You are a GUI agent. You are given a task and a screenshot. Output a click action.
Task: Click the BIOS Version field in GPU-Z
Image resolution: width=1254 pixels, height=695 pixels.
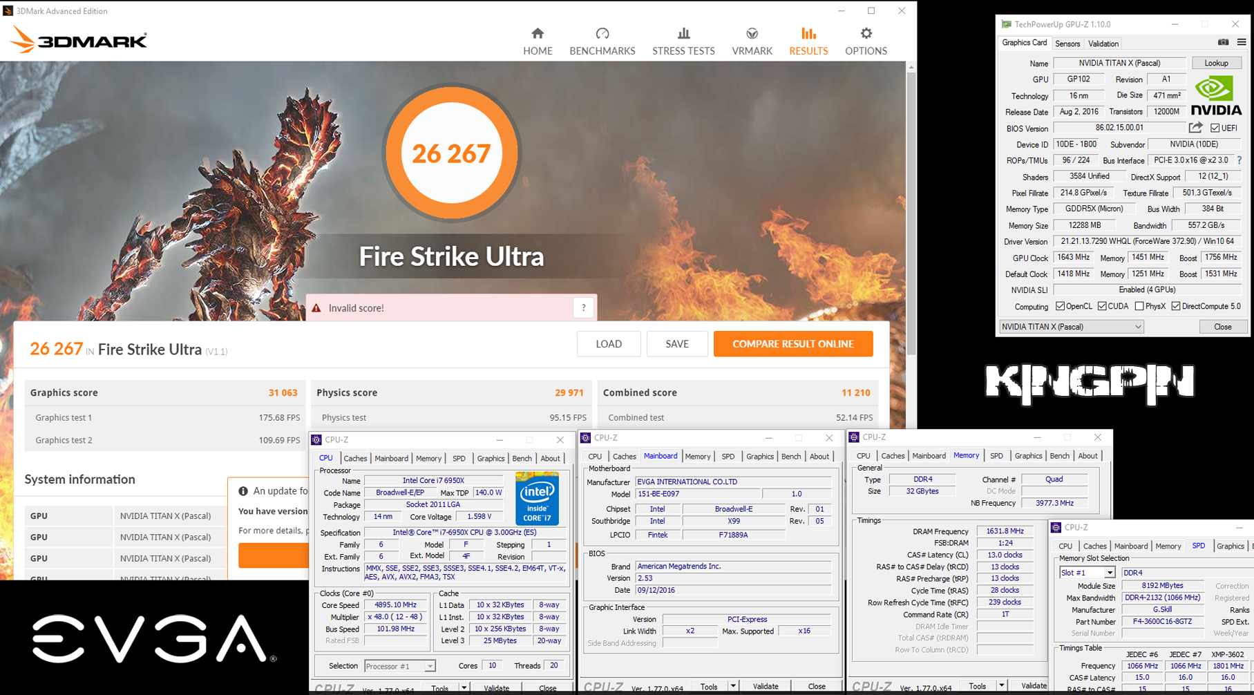pyautogui.click(x=1119, y=128)
